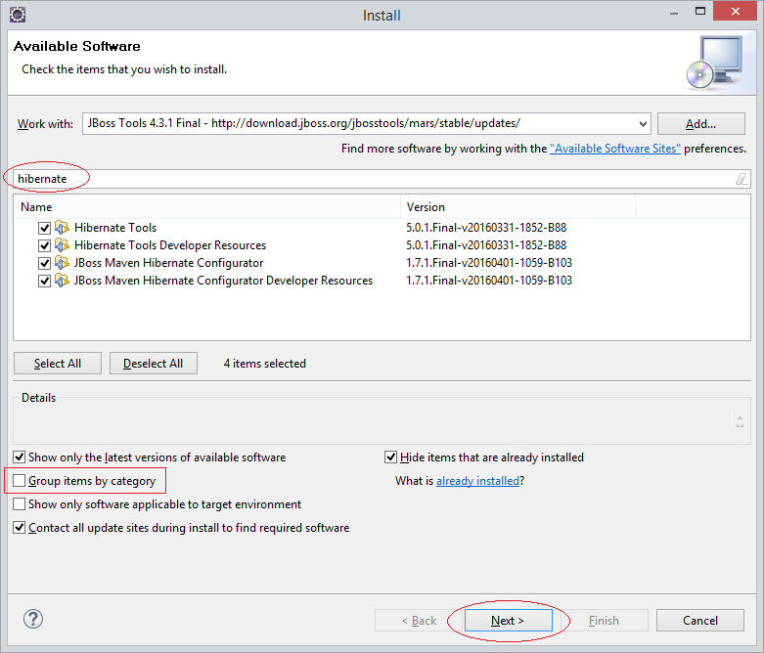Screen dimensions: 764x653
Task: Click the Details panel scroll down arrow
Action: coord(740,425)
